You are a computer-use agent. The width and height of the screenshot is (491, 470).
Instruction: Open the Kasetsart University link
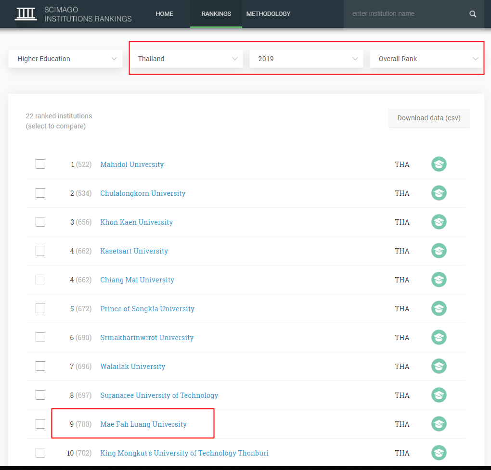point(134,251)
